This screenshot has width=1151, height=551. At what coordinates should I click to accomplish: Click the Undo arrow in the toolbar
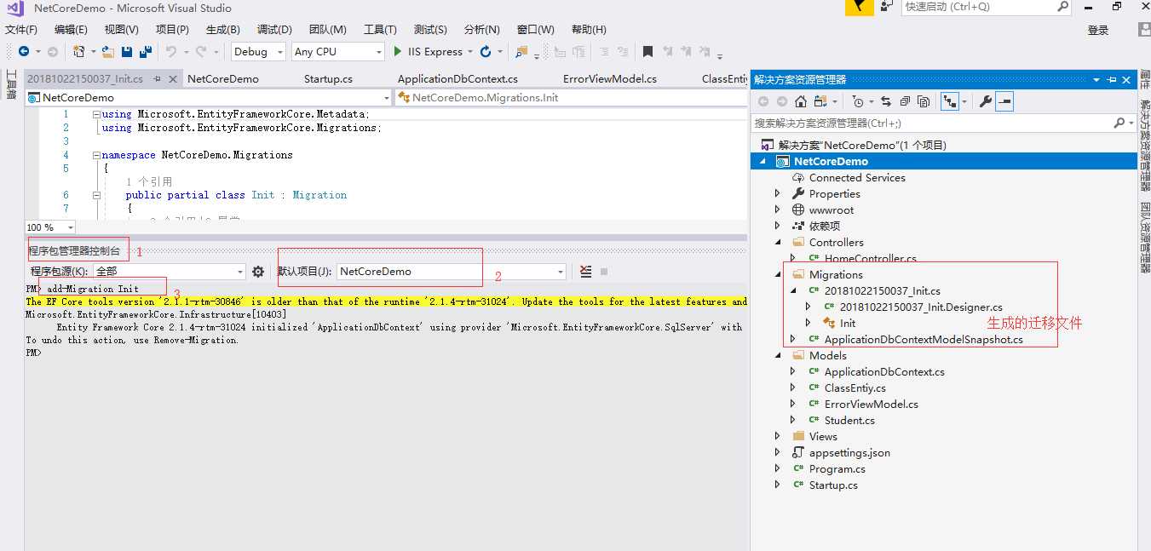[x=171, y=52]
